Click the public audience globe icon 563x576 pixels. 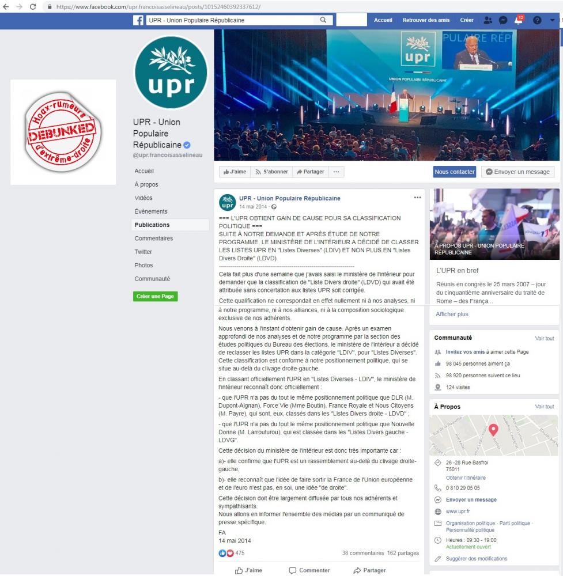(x=274, y=207)
